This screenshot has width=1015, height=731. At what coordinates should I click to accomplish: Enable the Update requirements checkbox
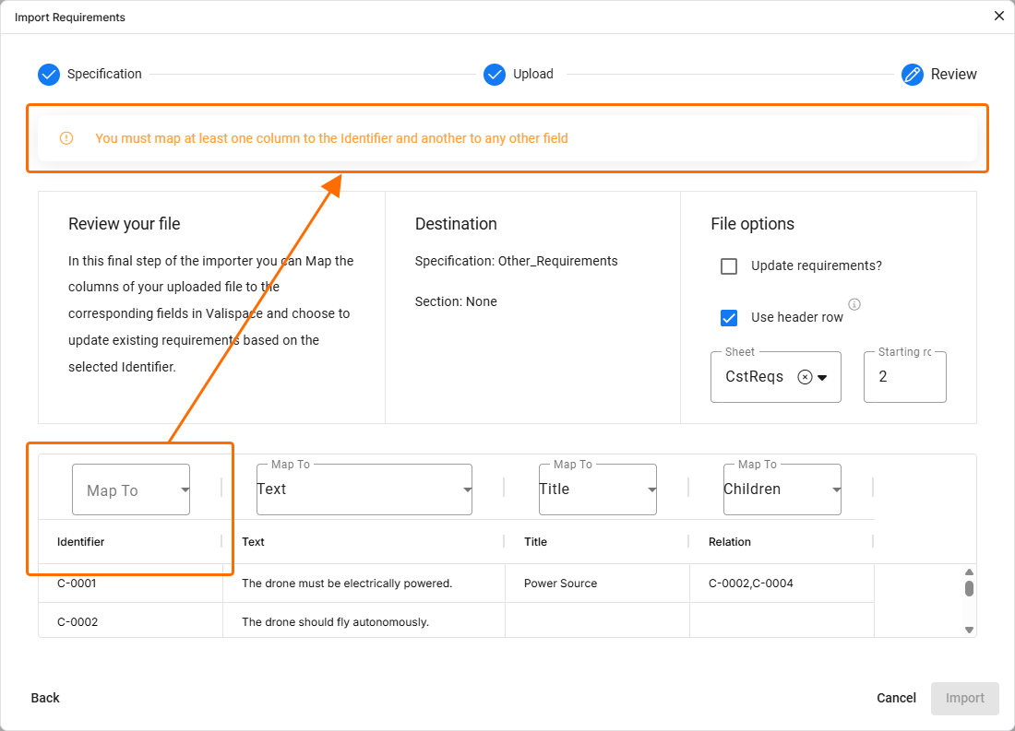(729, 266)
